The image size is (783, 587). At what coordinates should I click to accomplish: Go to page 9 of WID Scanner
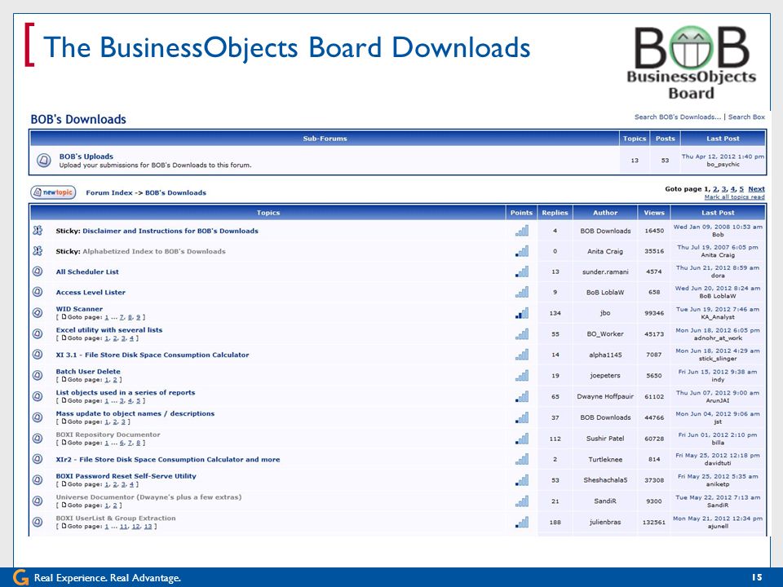click(138, 317)
